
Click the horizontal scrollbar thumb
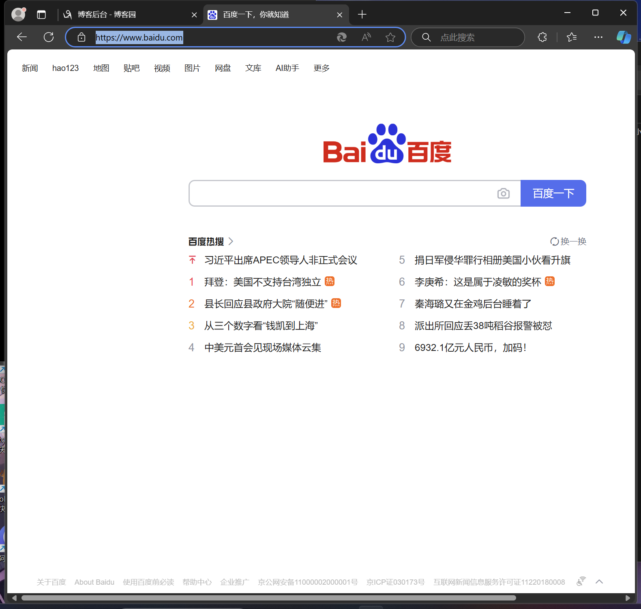(268, 598)
